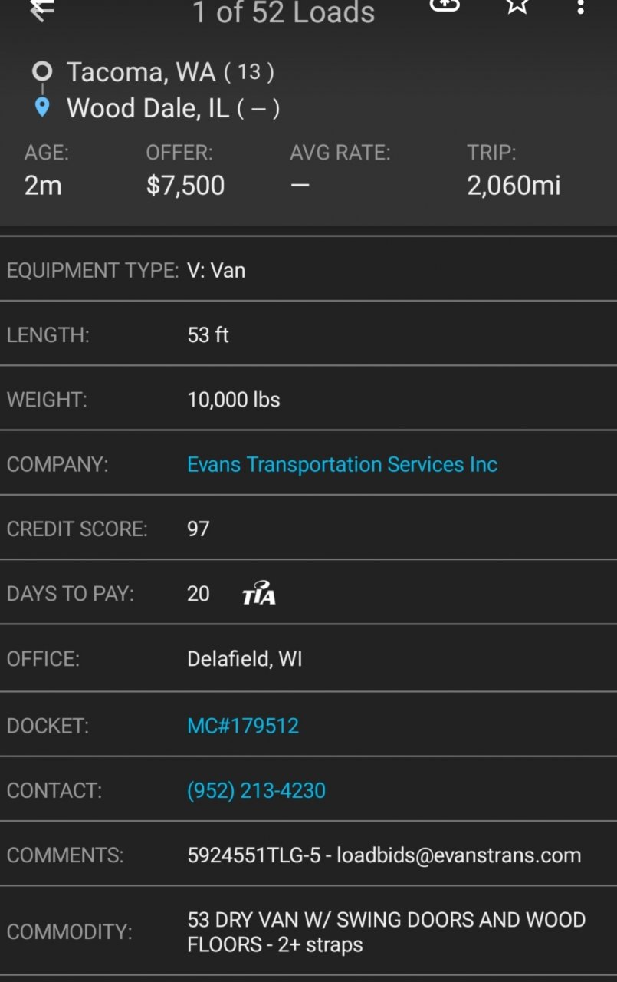Tap the origin circle marker icon
The height and width of the screenshot is (982, 617).
42,71
